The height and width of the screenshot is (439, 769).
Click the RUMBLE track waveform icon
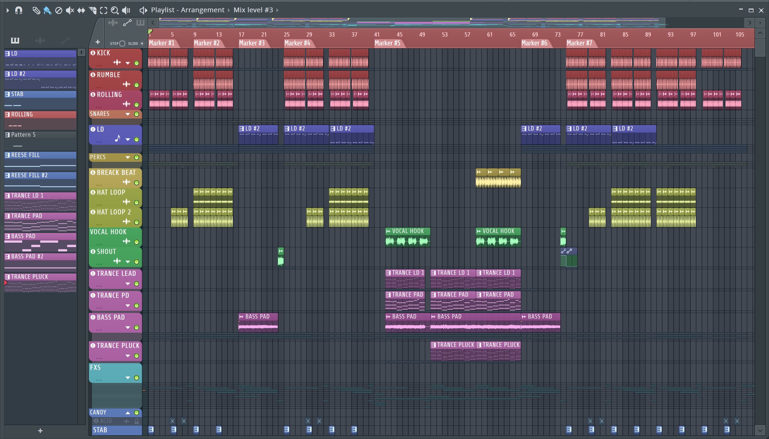coord(126,84)
